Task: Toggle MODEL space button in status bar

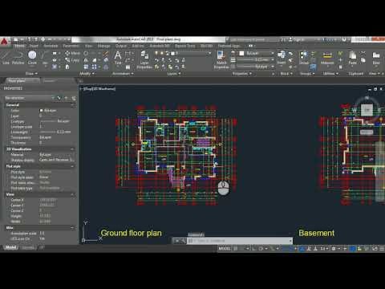Action: (225, 249)
